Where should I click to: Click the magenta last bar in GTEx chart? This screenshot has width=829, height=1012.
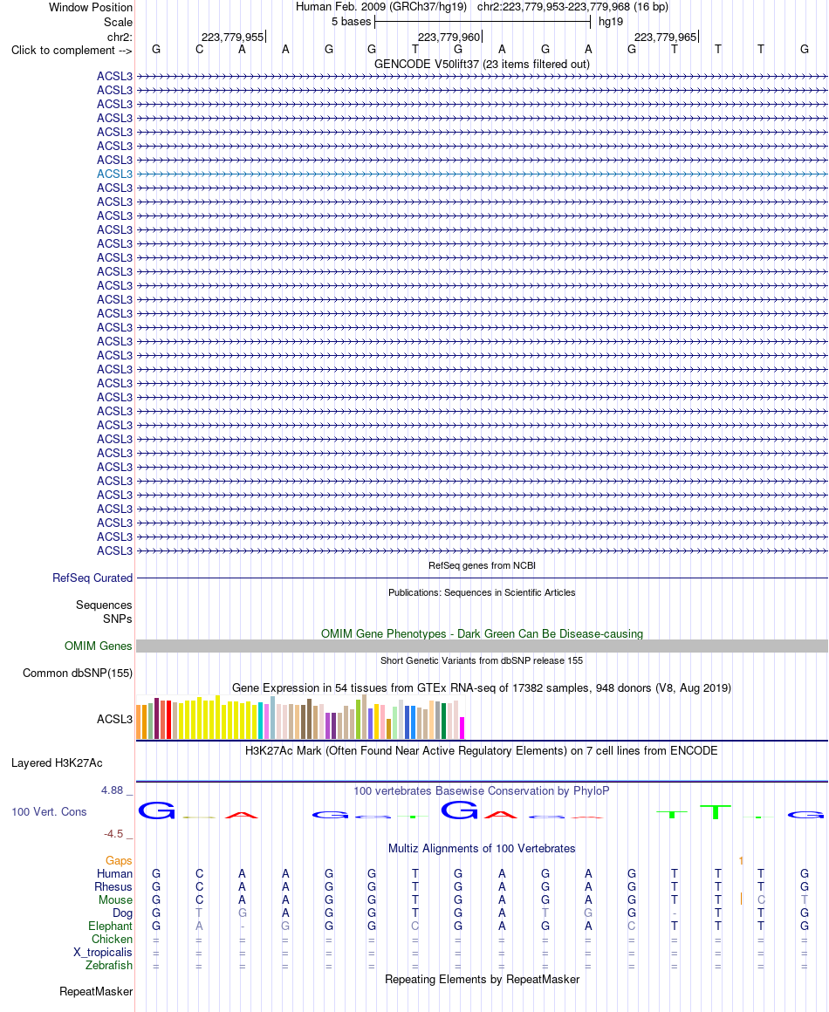pyautogui.click(x=462, y=728)
